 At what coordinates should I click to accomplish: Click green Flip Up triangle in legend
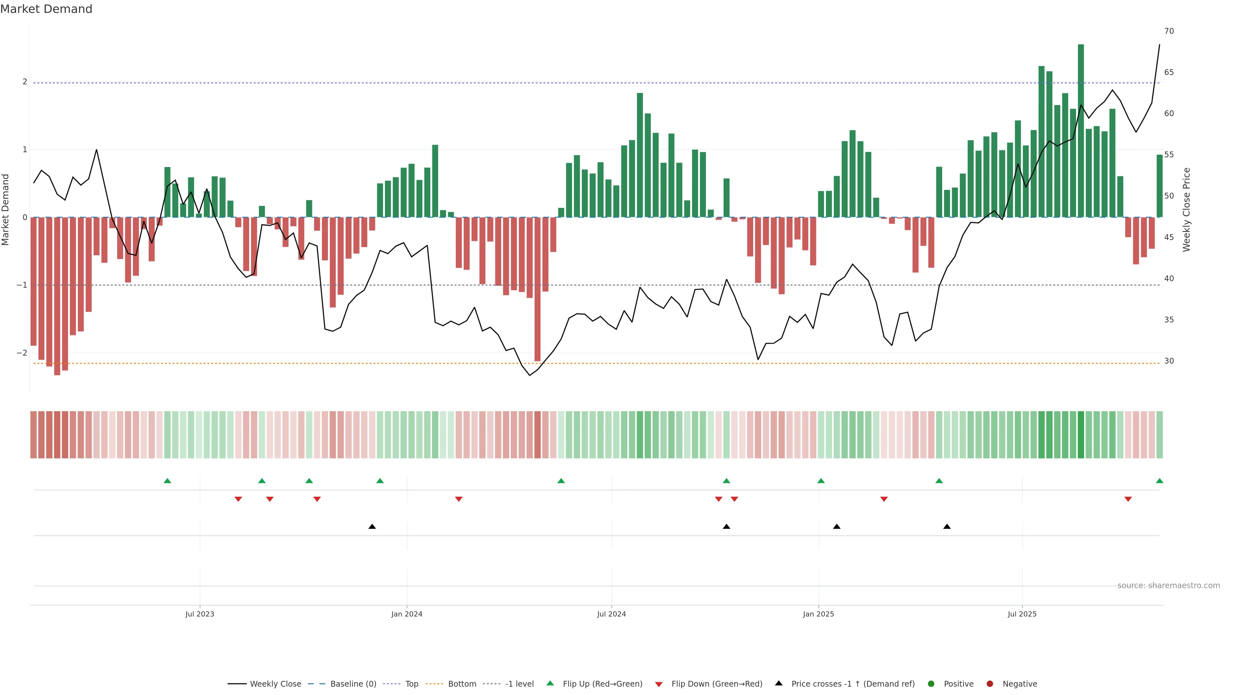tap(550, 683)
